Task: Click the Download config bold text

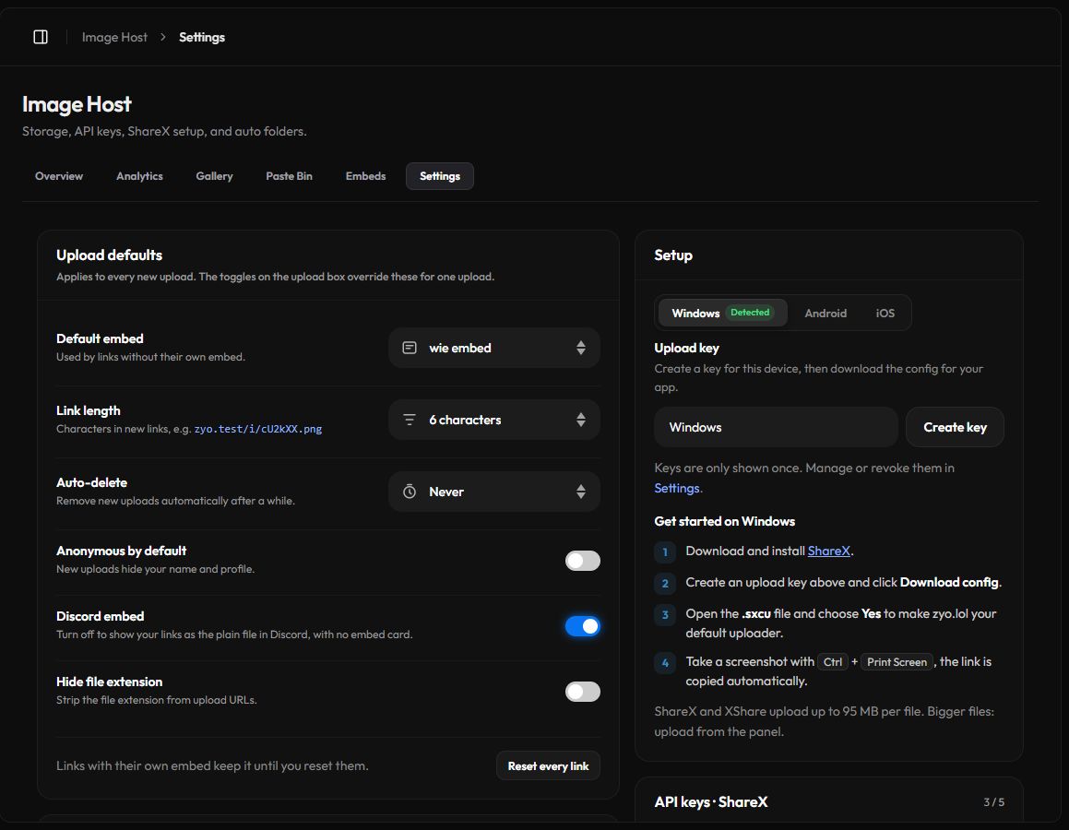Action: click(x=949, y=583)
